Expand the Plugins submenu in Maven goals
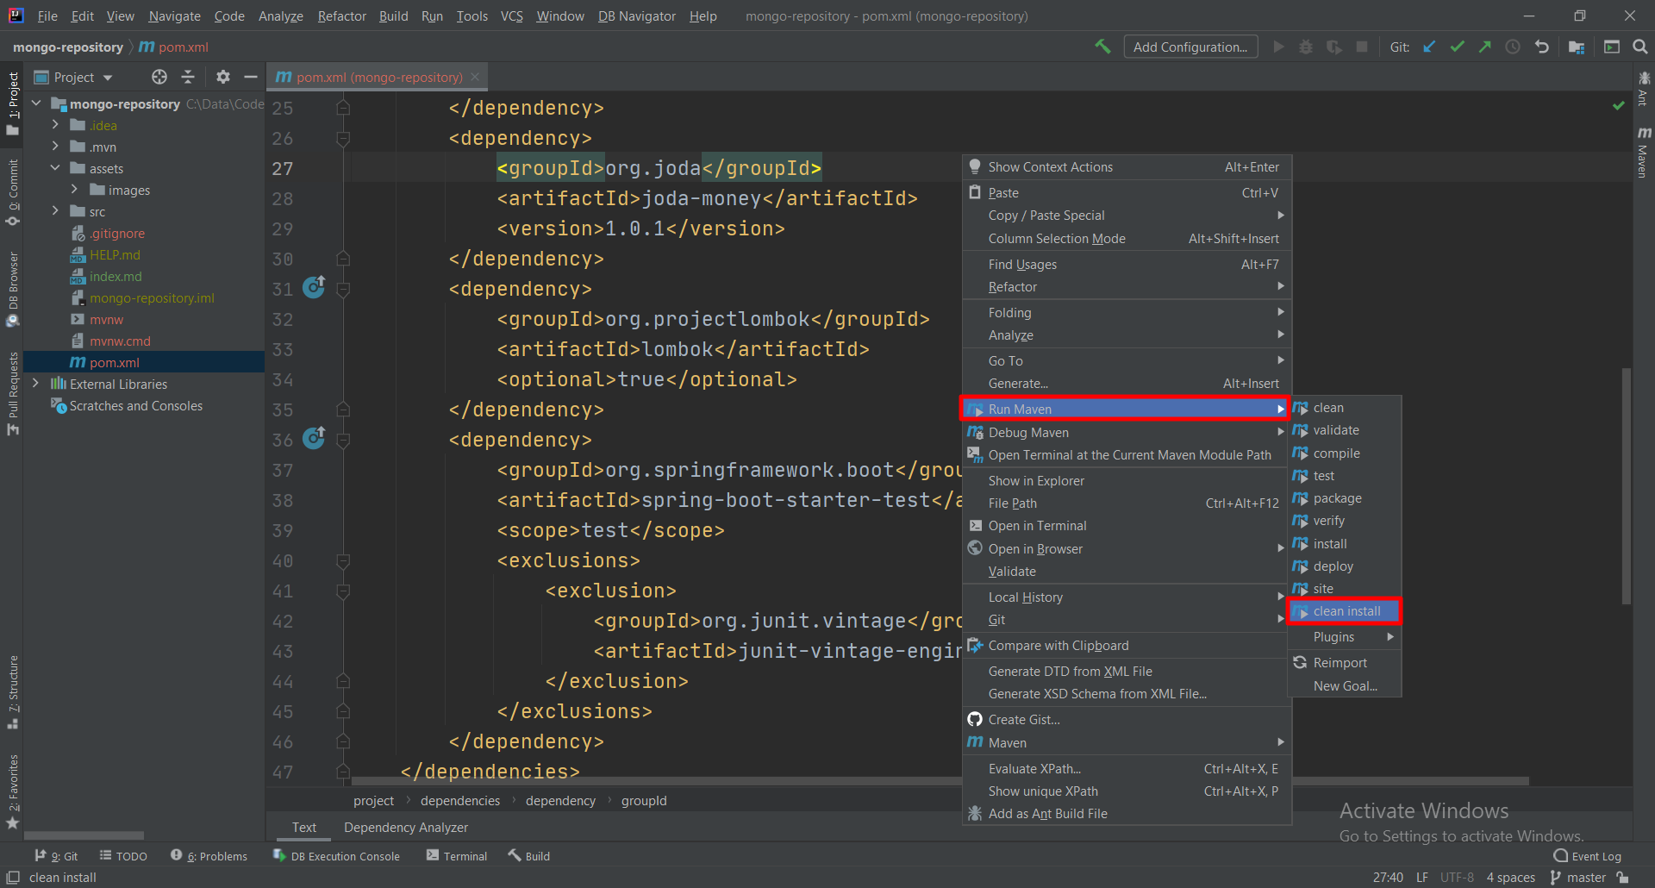The height and width of the screenshot is (888, 1655). point(1345,637)
